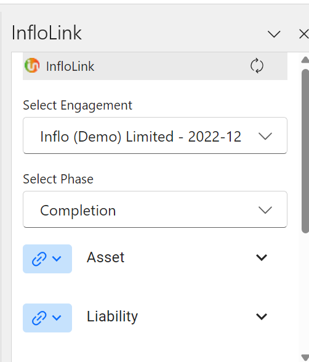This screenshot has height=362, width=309.
Task: Click the InfloLink refresh sync icon
Action: pos(257,66)
